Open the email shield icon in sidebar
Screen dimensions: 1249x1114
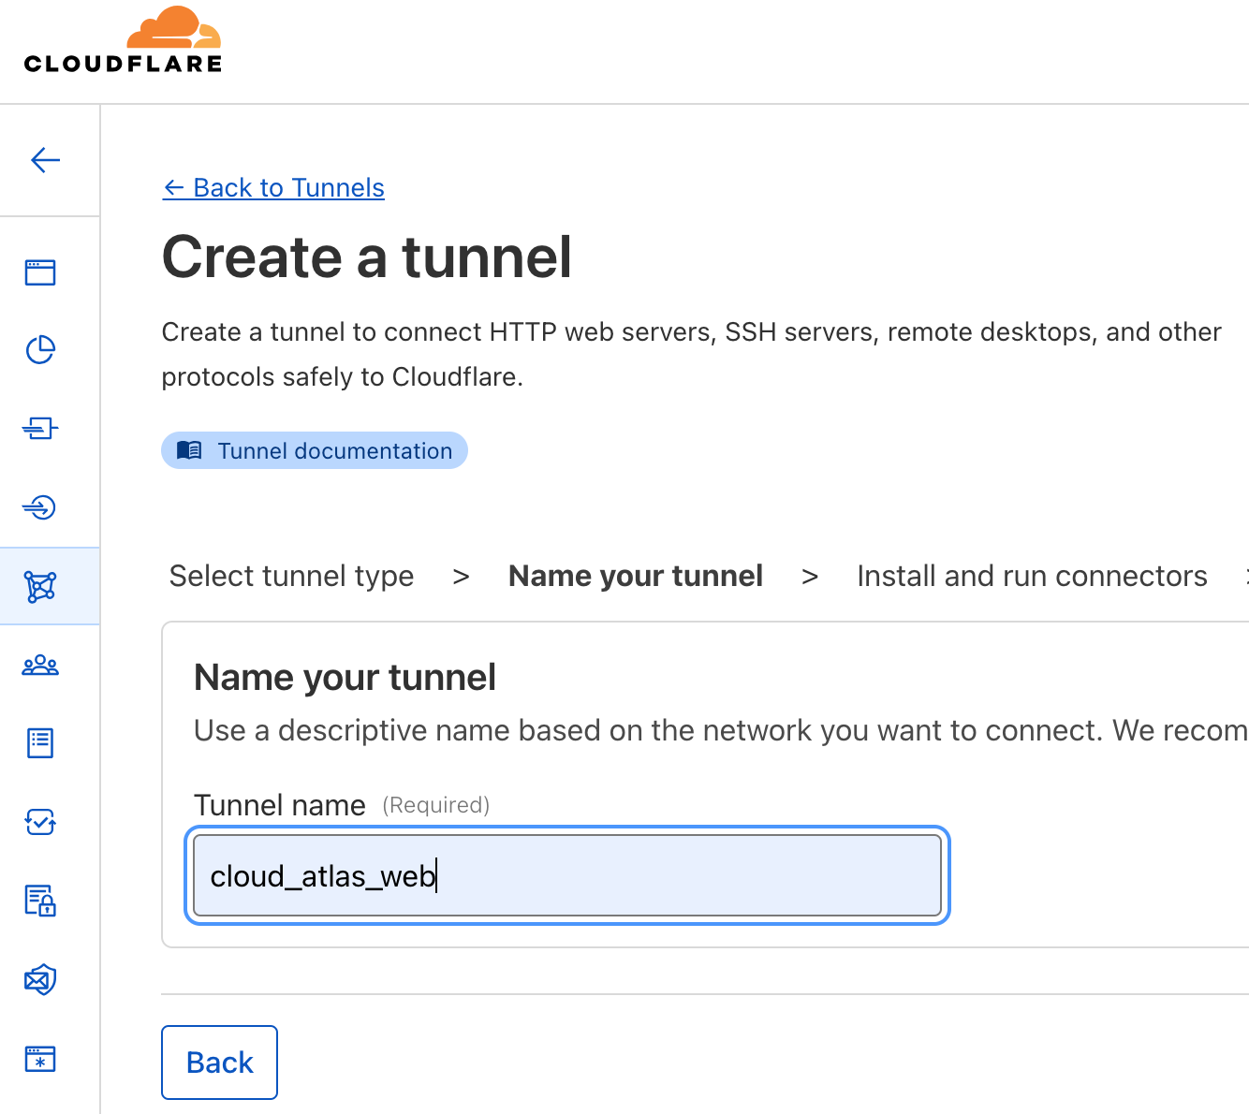click(40, 980)
